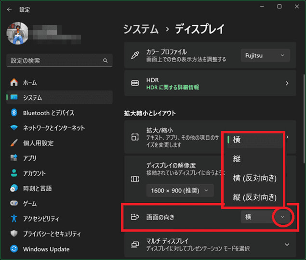Expand the 画面の向き dropdown chevron
Screen dimensions: 306x260
(x=282, y=217)
